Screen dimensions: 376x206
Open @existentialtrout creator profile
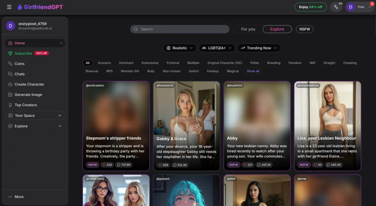pos(308,85)
